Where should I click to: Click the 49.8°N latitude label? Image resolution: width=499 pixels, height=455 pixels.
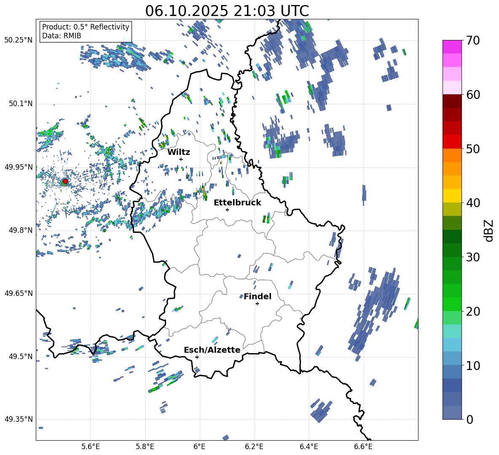point(20,230)
